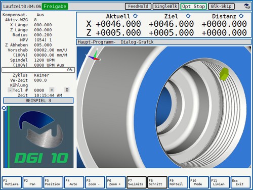Image resolution: width=253 pixels, height=190 pixels.
Task: Switch to Dialog-Grafik tab
Action: [137, 42]
